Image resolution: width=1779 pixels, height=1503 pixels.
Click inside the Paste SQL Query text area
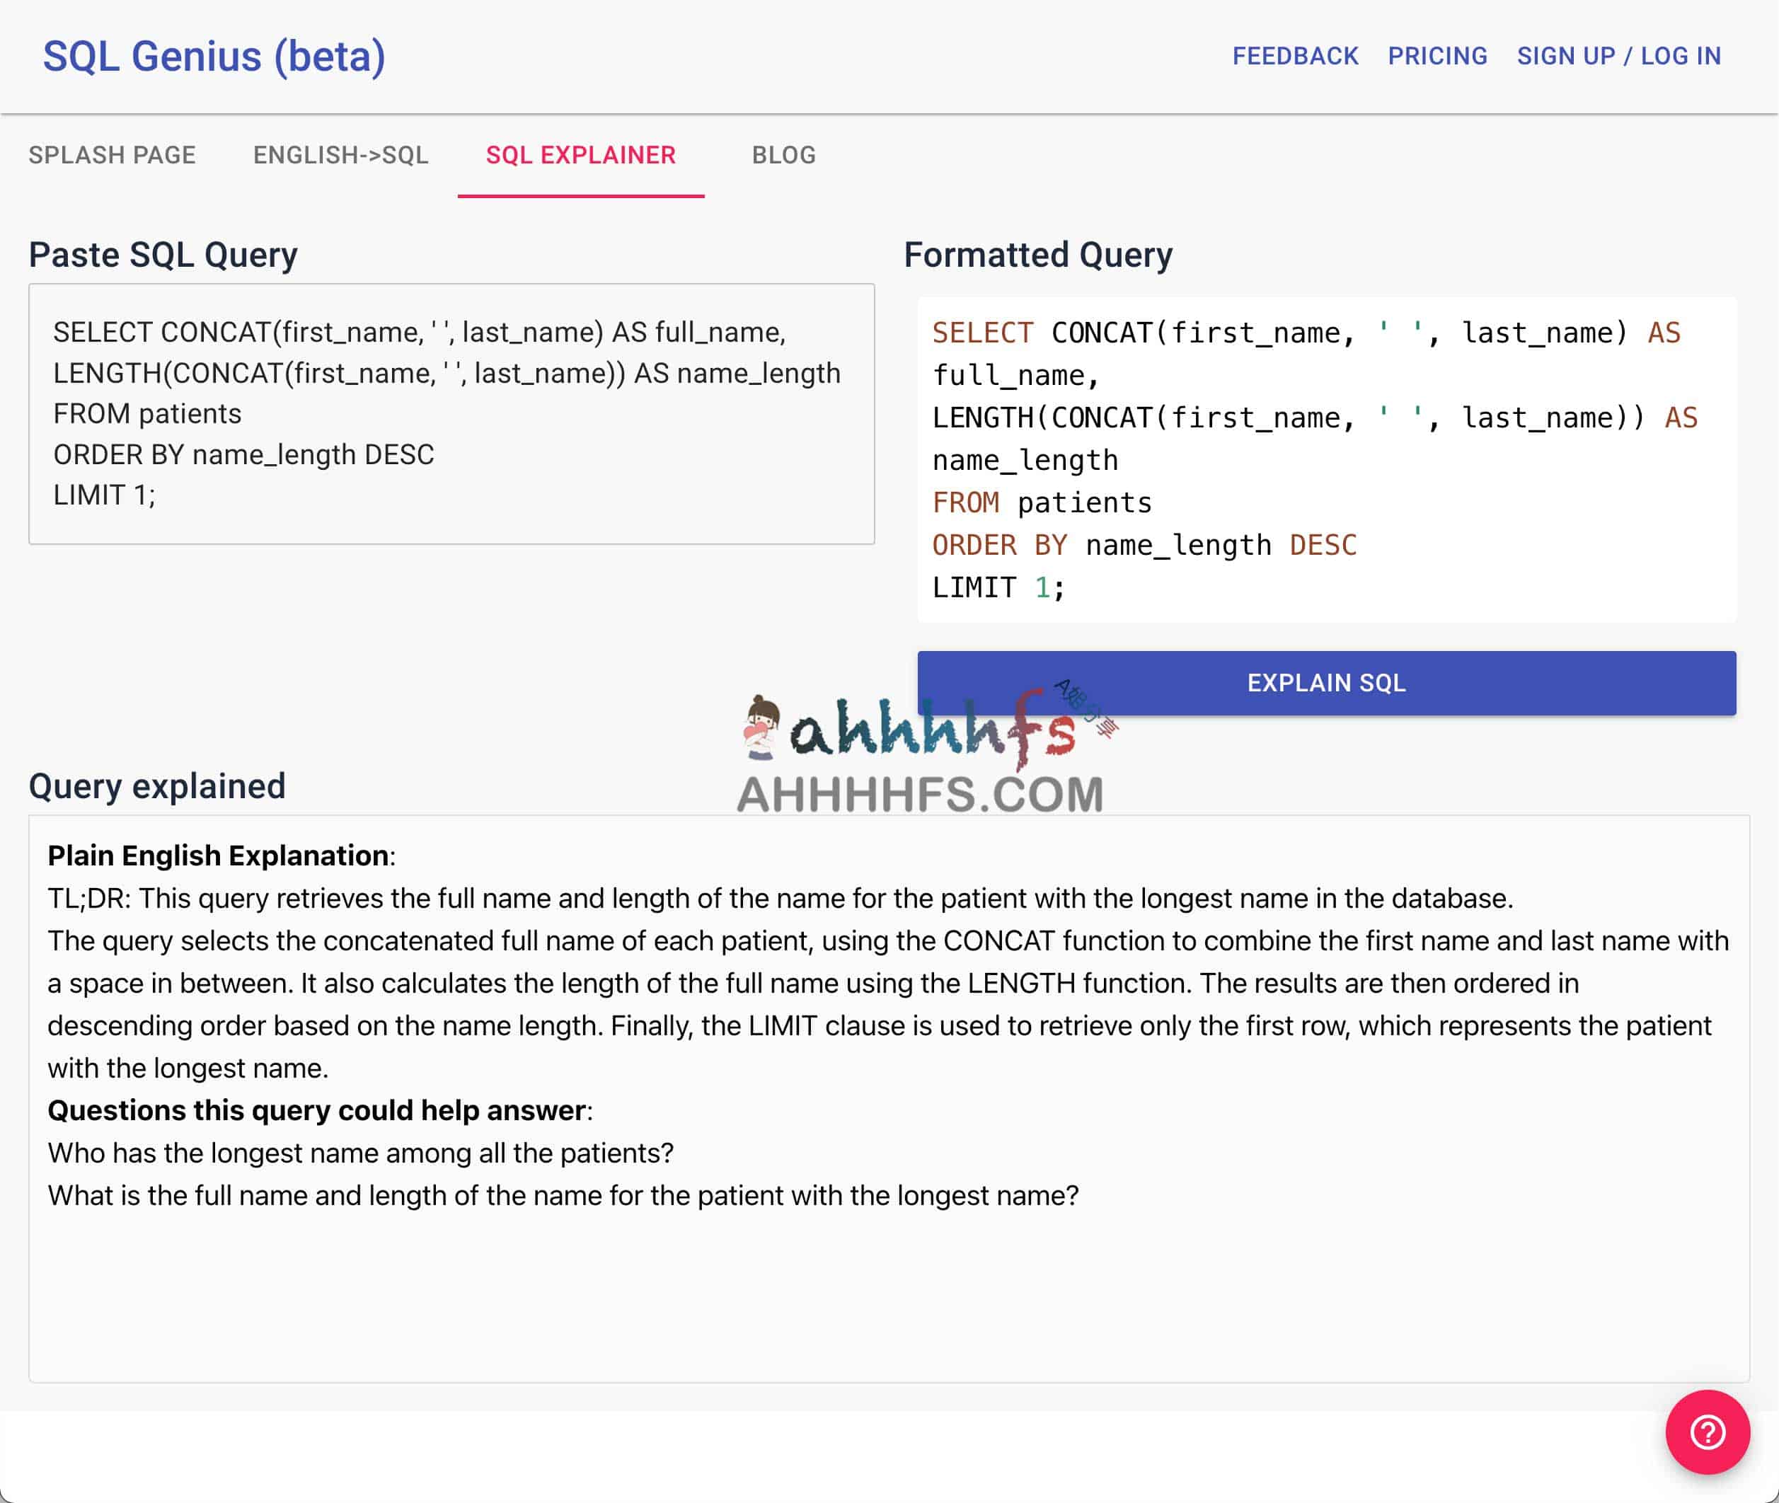(451, 413)
